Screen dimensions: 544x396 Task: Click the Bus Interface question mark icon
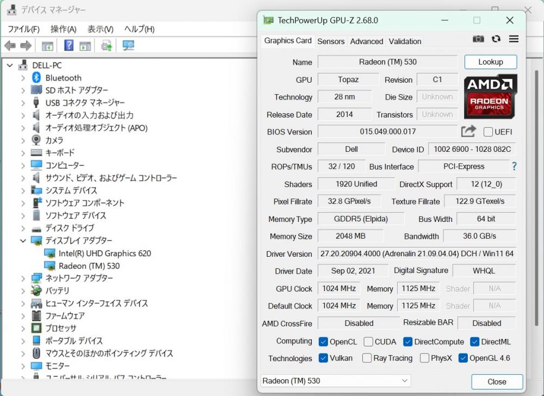point(514,166)
